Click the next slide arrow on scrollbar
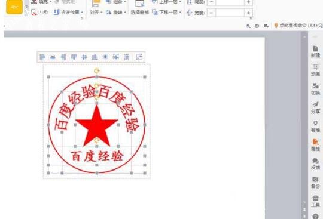The height and width of the screenshot is (219, 323). coord(304,215)
